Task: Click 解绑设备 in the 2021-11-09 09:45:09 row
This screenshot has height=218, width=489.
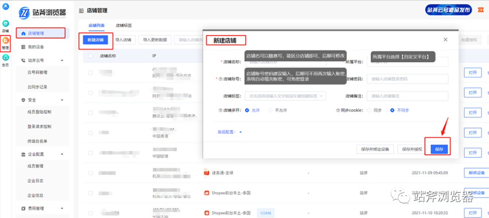Action: point(476,172)
